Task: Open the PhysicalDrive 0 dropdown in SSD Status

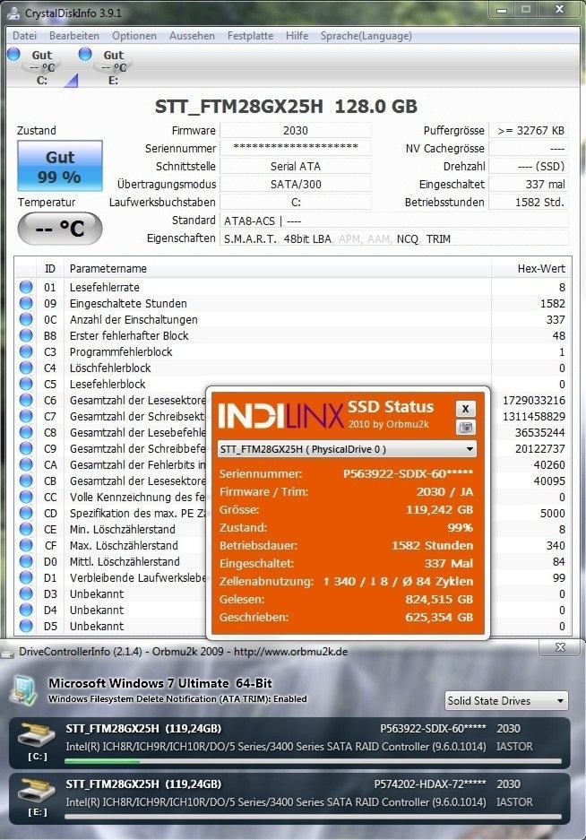Action: pyautogui.click(x=347, y=449)
